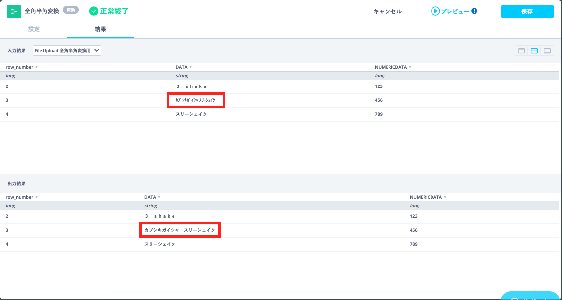
Task: Click the preview play icon
Action: (435, 11)
